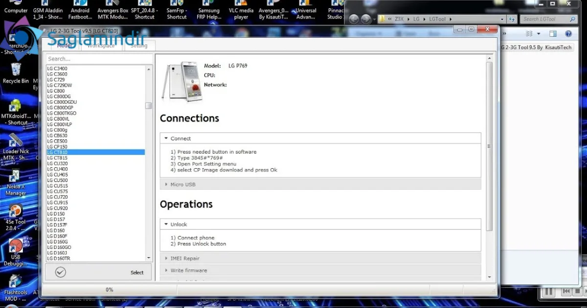Open Loader Nck MTK shortcut
Viewport: 587px width, 308px height.
click(x=16, y=148)
